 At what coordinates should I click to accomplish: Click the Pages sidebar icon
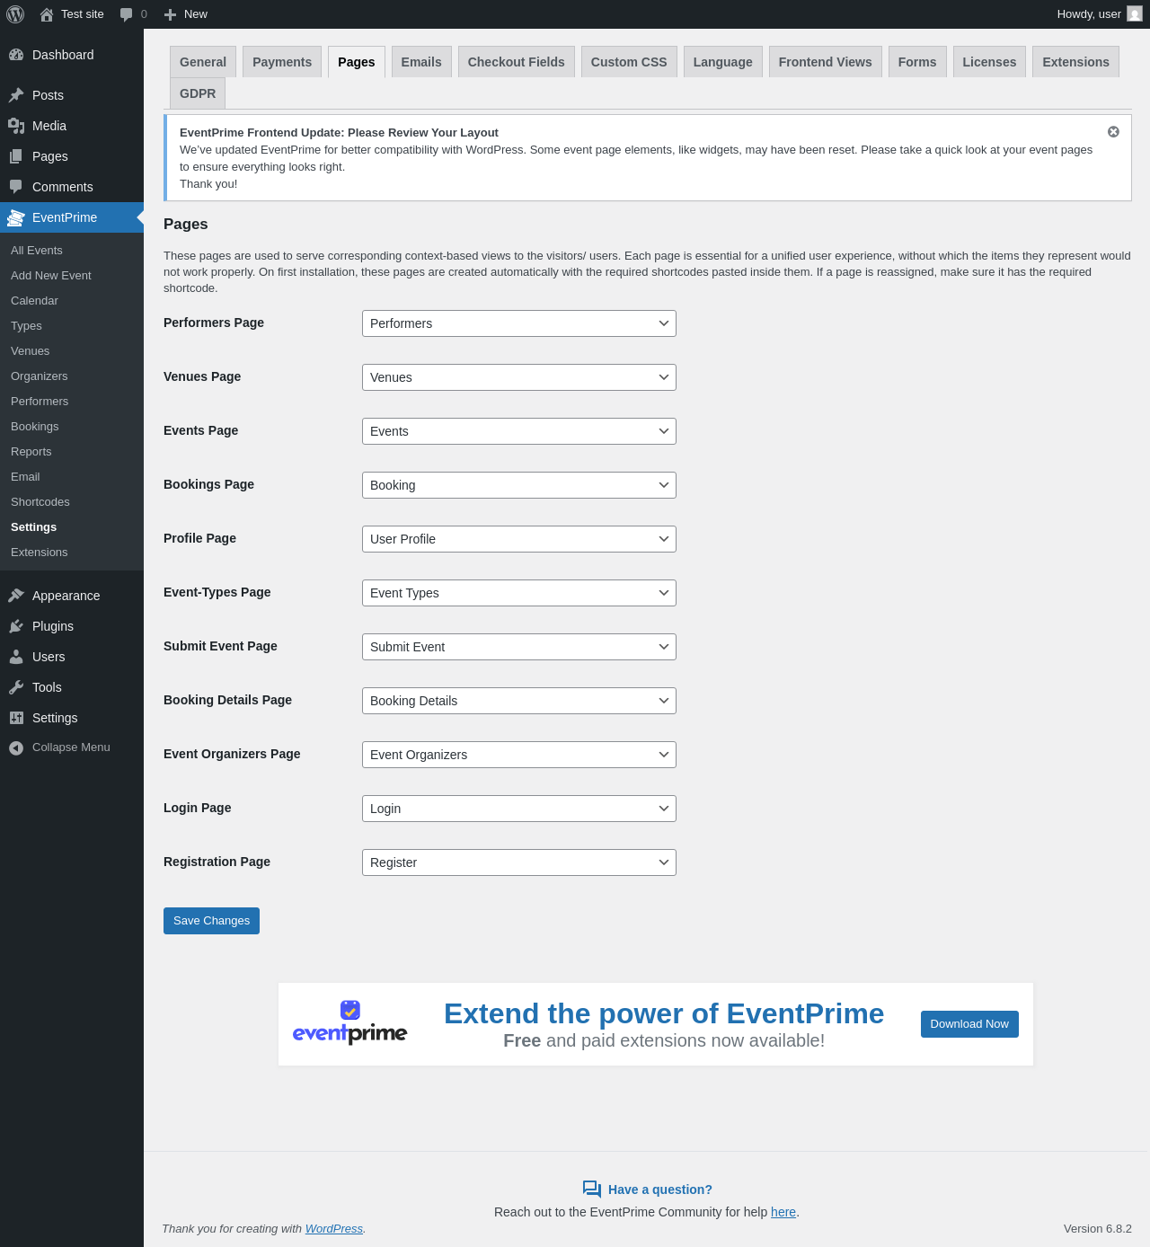pos(16,156)
